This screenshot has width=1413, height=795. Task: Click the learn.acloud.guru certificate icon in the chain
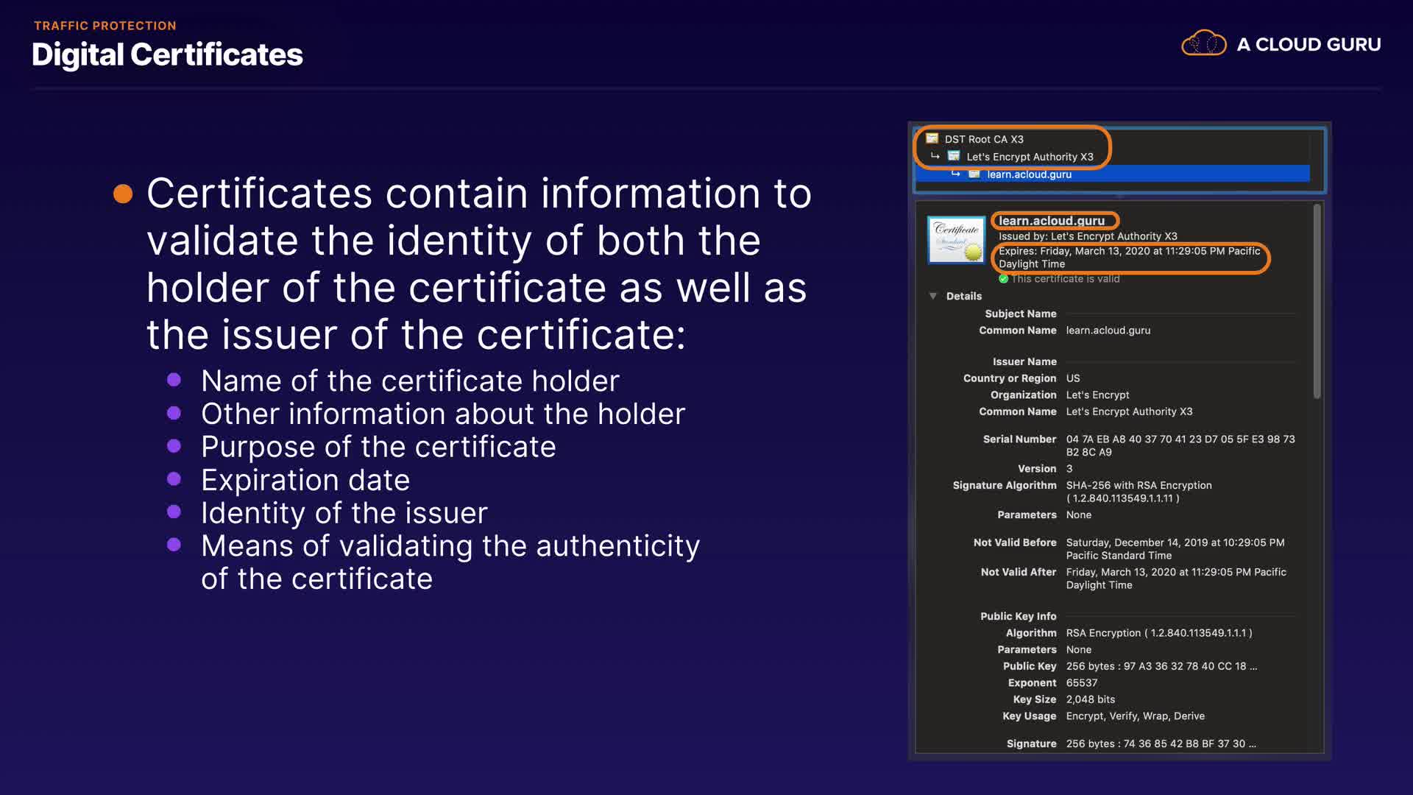tap(974, 174)
